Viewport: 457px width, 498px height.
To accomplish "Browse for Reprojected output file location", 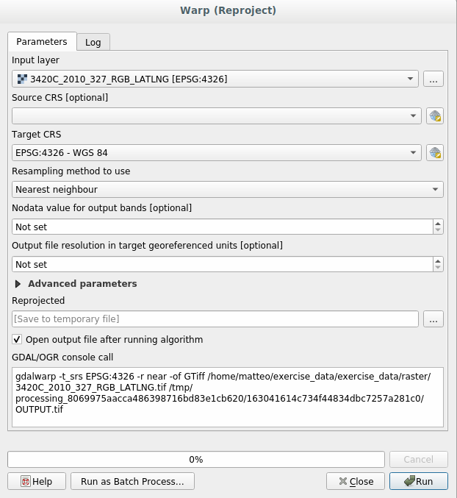I will point(434,319).
